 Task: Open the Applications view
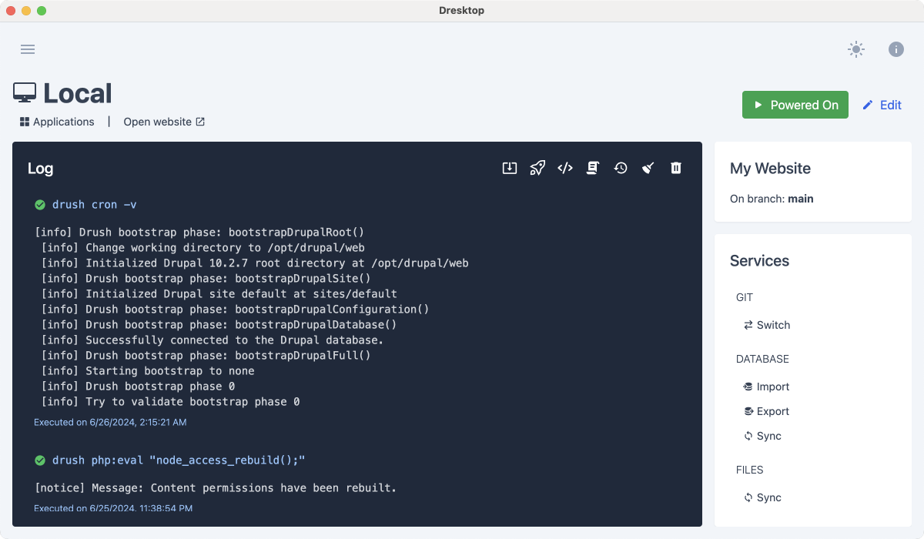[x=57, y=122]
